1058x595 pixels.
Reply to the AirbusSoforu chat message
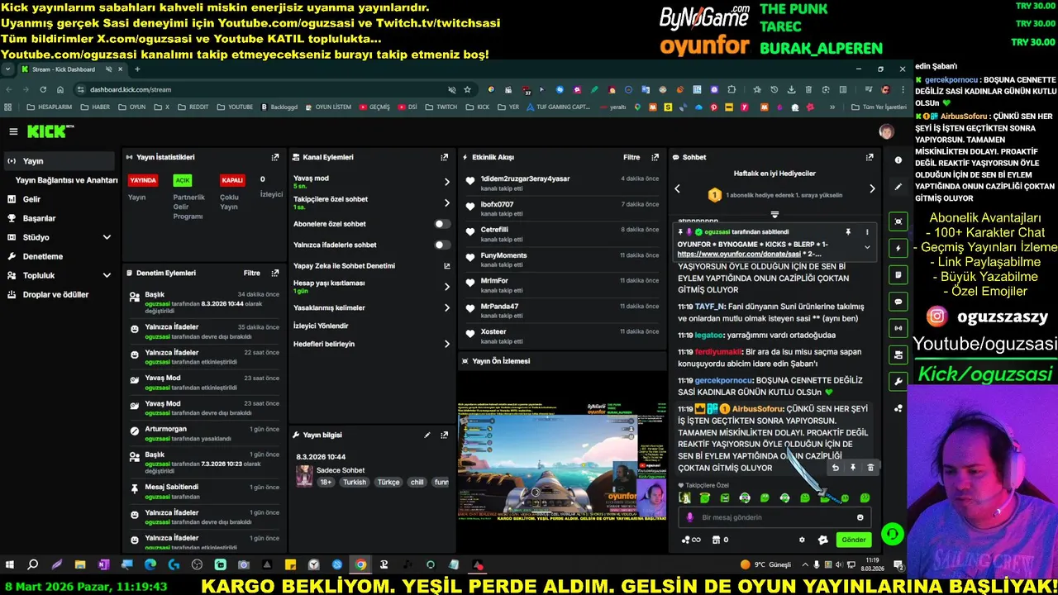click(x=835, y=468)
